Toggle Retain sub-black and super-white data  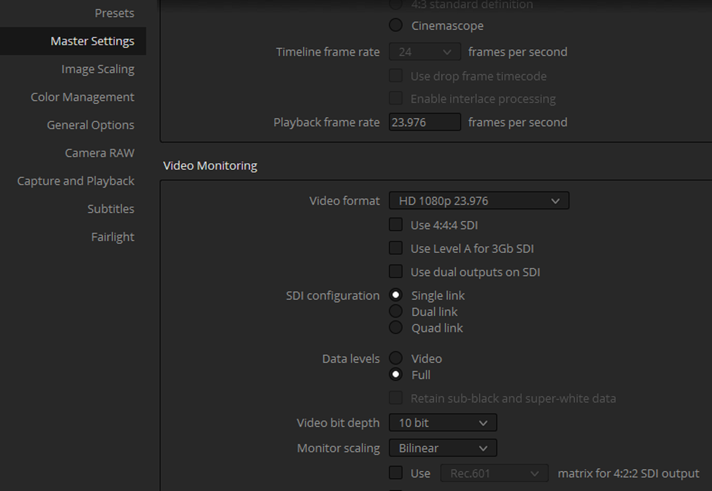tap(395, 398)
